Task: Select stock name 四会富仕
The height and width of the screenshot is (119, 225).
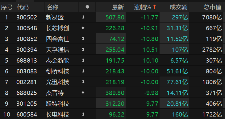Action: [57, 39]
